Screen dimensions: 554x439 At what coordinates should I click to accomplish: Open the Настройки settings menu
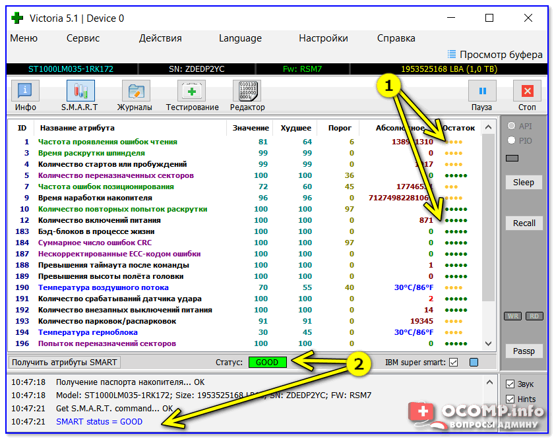click(323, 38)
